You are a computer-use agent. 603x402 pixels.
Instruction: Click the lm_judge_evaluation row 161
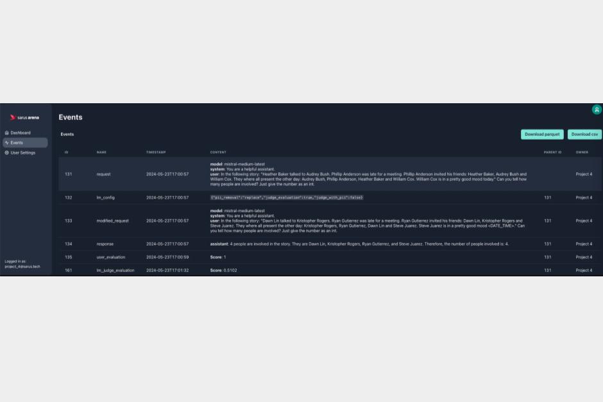click(x=115, y=271)
